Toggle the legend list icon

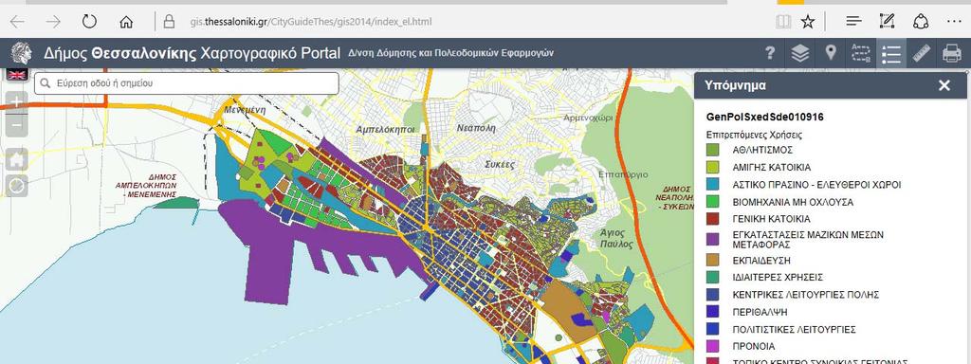[891, 53]
